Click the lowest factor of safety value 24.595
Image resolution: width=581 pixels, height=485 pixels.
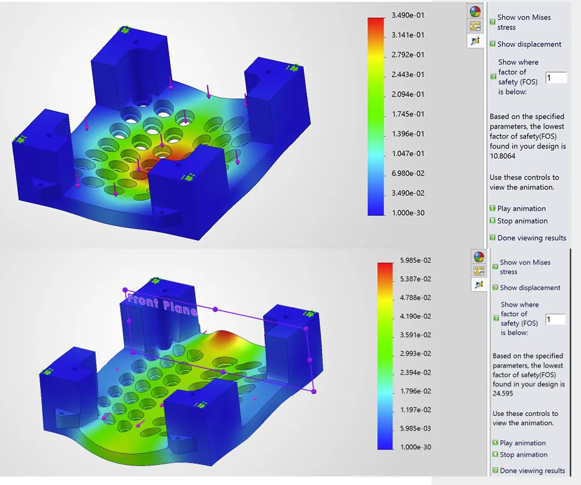[503, 393]
